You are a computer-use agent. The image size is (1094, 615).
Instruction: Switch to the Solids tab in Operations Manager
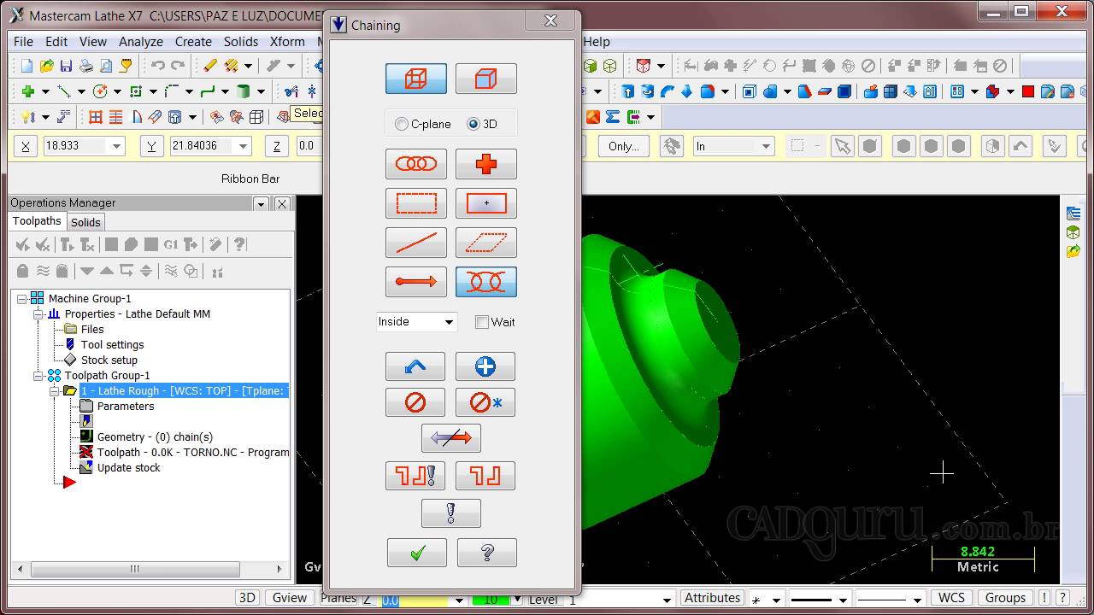[x=85, y=222]
